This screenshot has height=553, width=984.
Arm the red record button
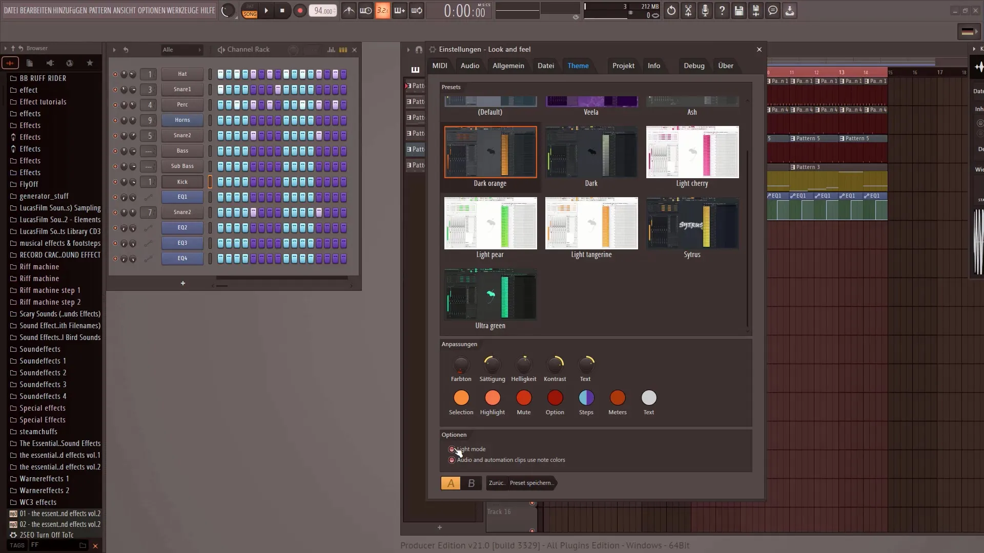pos(300,10)
